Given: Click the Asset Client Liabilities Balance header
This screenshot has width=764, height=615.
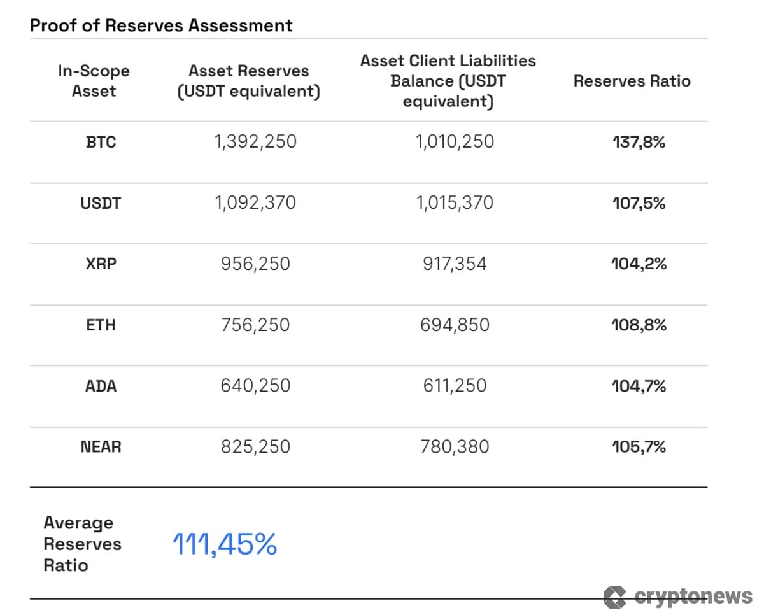Looking at the screenshot, I should [x=448, y=81].
